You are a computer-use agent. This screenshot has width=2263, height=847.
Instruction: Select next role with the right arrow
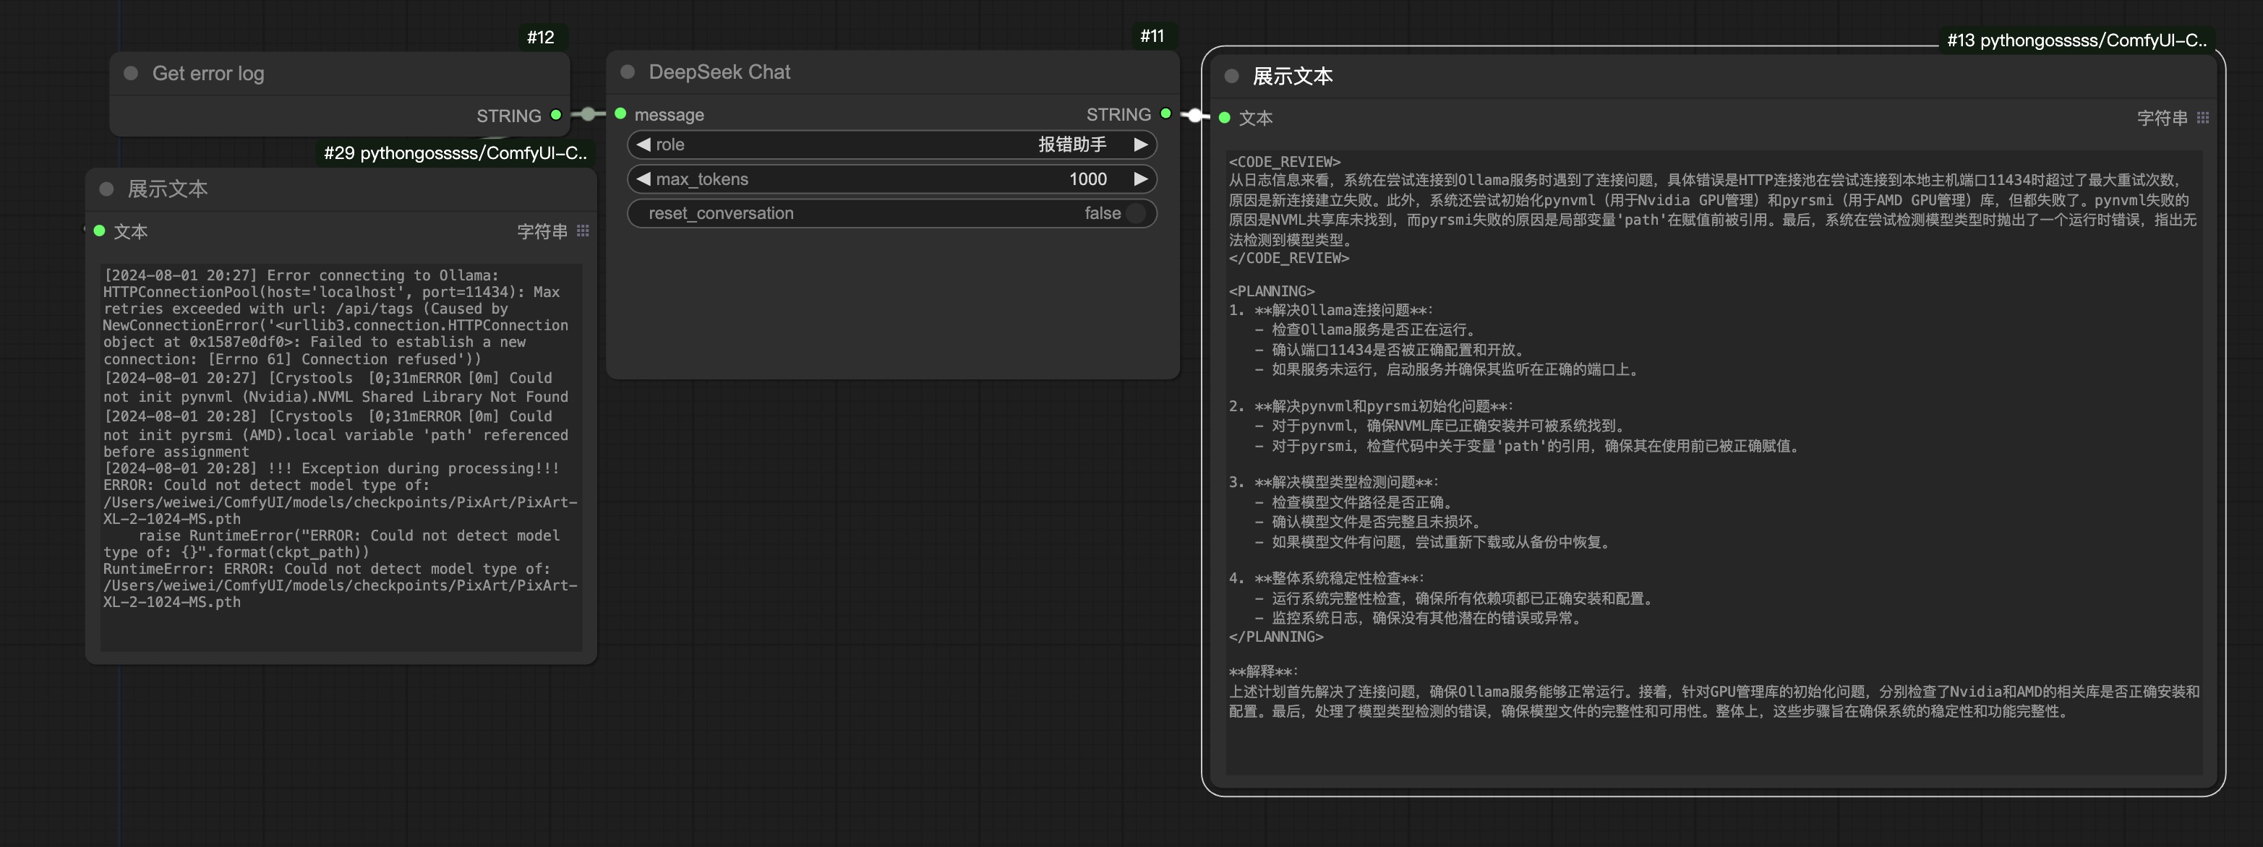pyautogui.click(x=1140, y=145)
